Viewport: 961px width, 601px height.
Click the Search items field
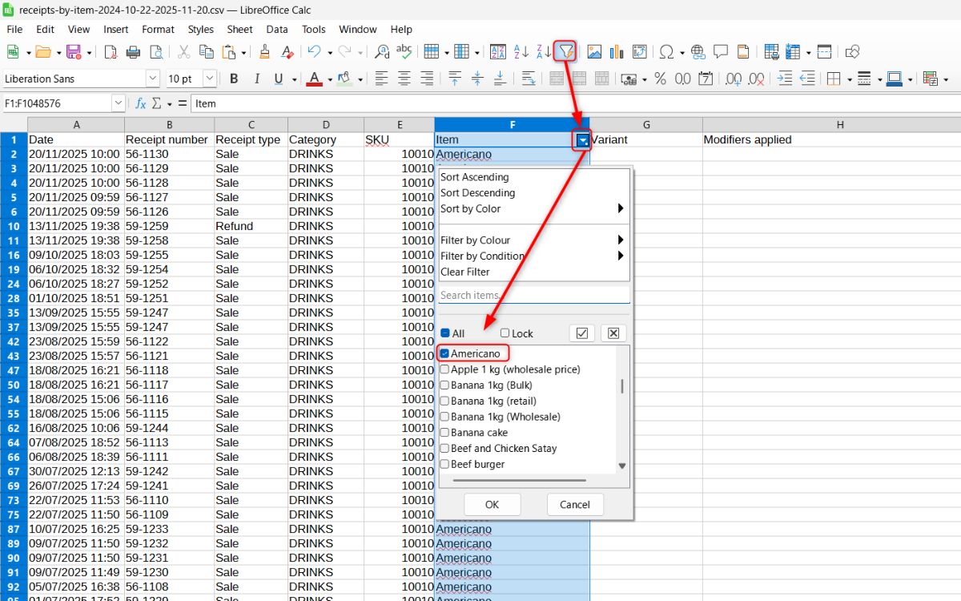(x=534, y=295)
